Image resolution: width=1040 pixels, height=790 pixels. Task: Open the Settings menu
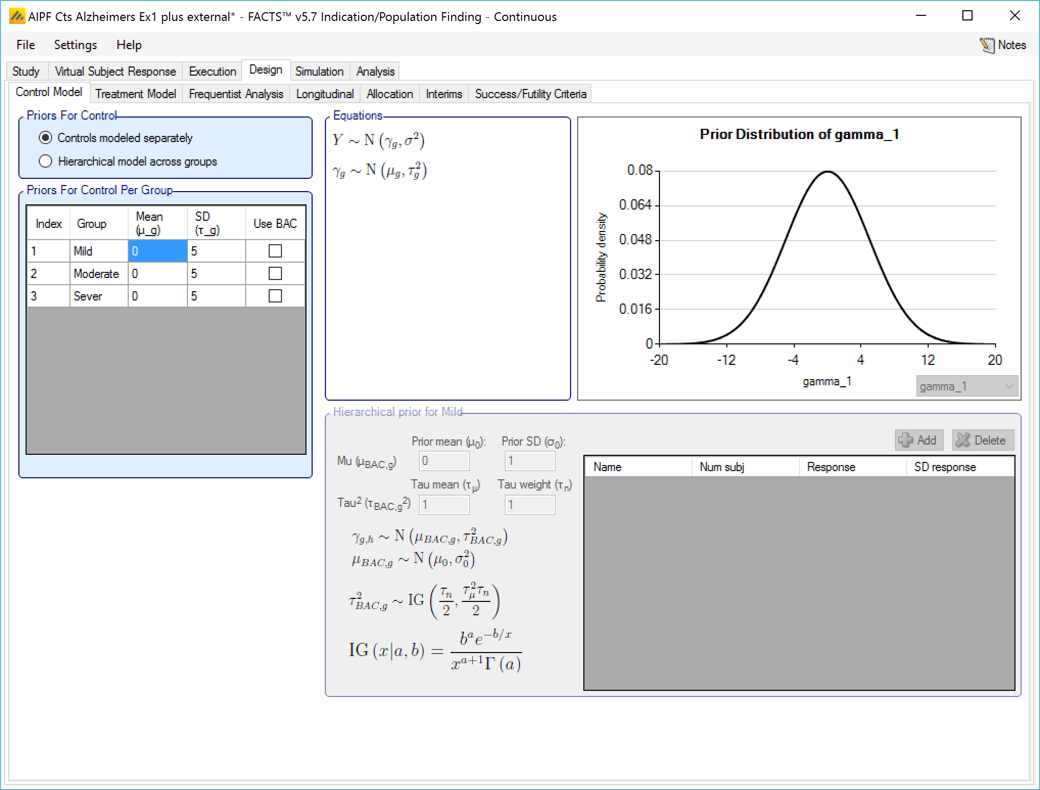(75, 45)
